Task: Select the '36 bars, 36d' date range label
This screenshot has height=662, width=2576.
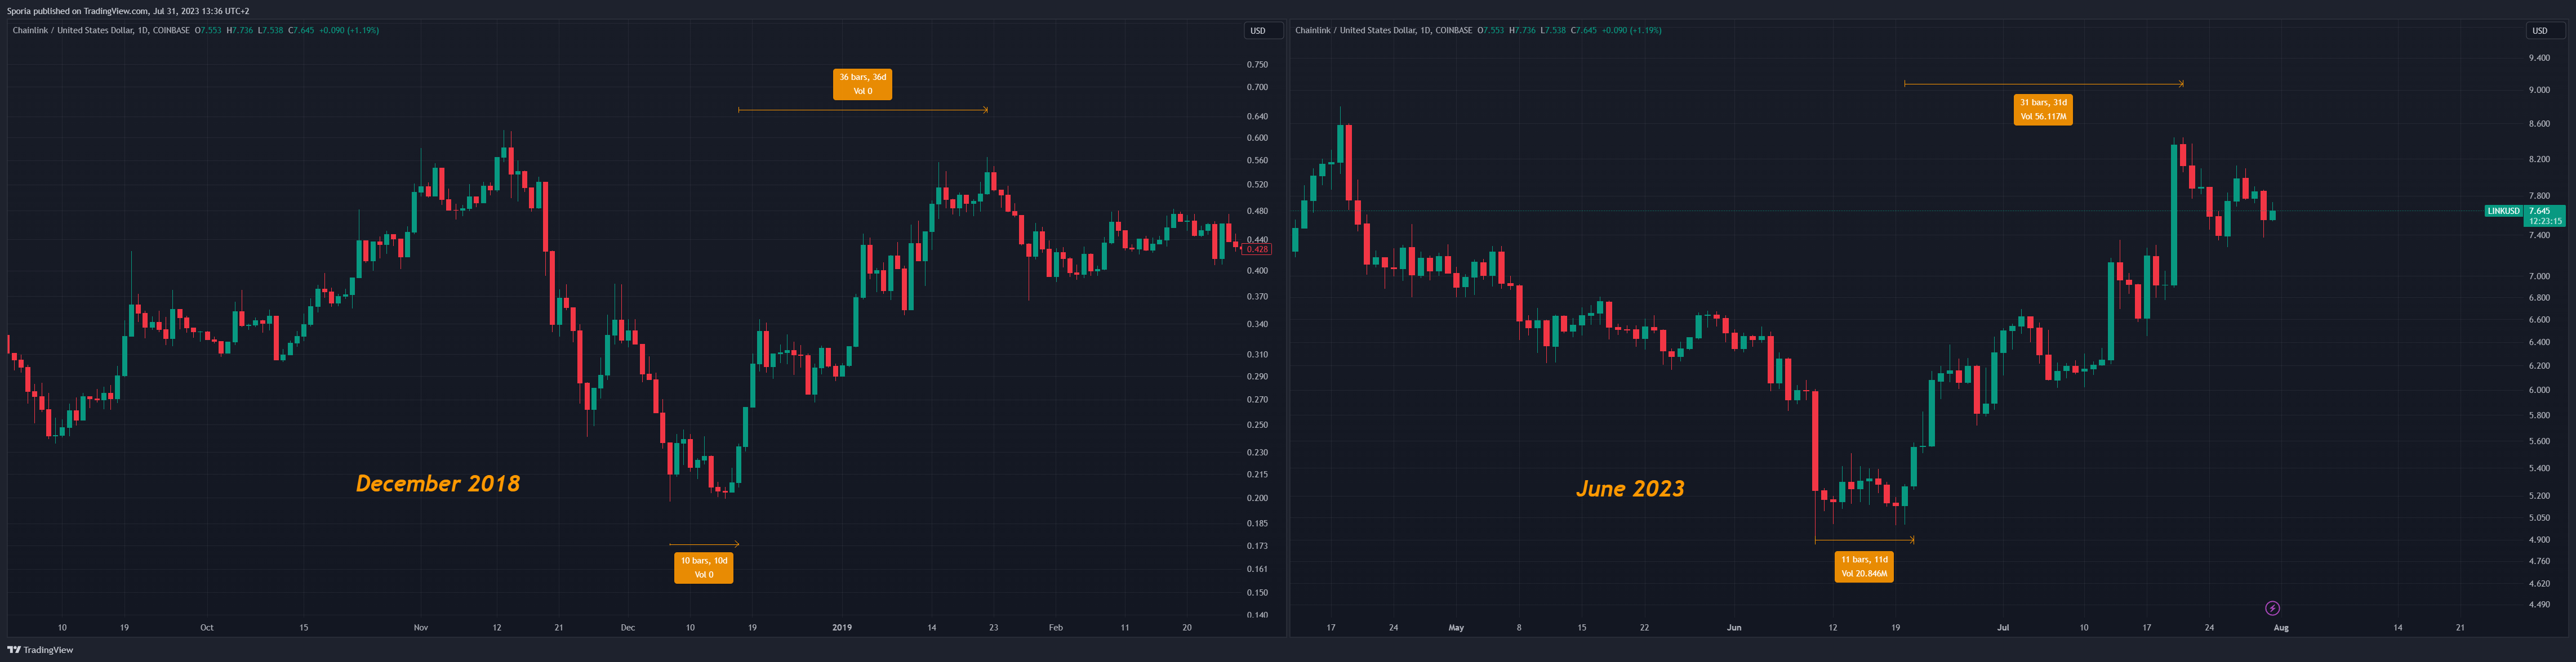Action: click(862, 84)
